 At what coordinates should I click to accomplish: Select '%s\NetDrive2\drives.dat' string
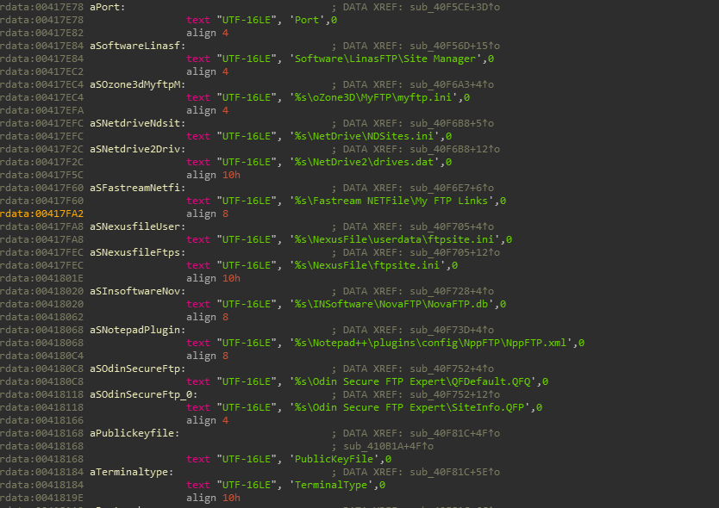click(x=364, y=162)
